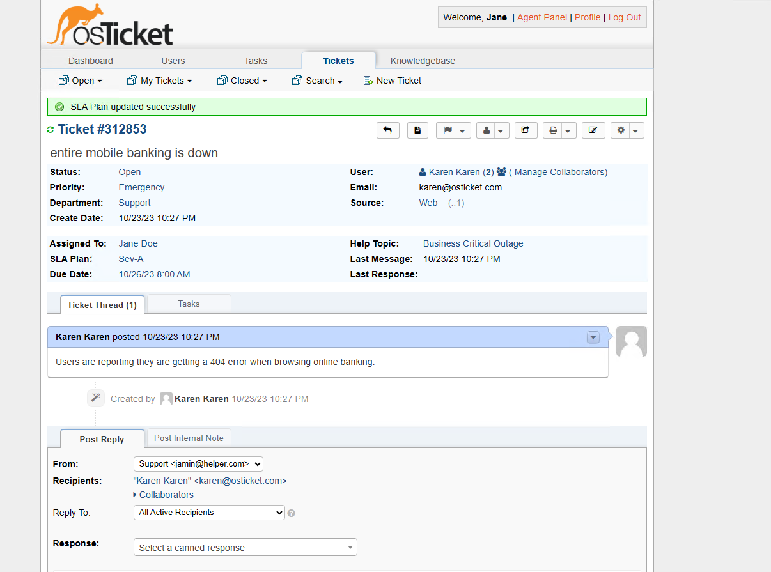The image size is (771, 572).
Task: Select the Support From address dropdown
Action: [x=198, y=463]
